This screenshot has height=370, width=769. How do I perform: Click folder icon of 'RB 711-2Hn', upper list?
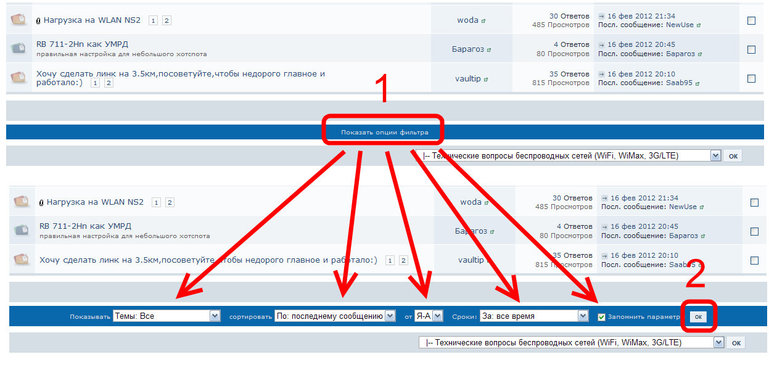click(18, 49)
